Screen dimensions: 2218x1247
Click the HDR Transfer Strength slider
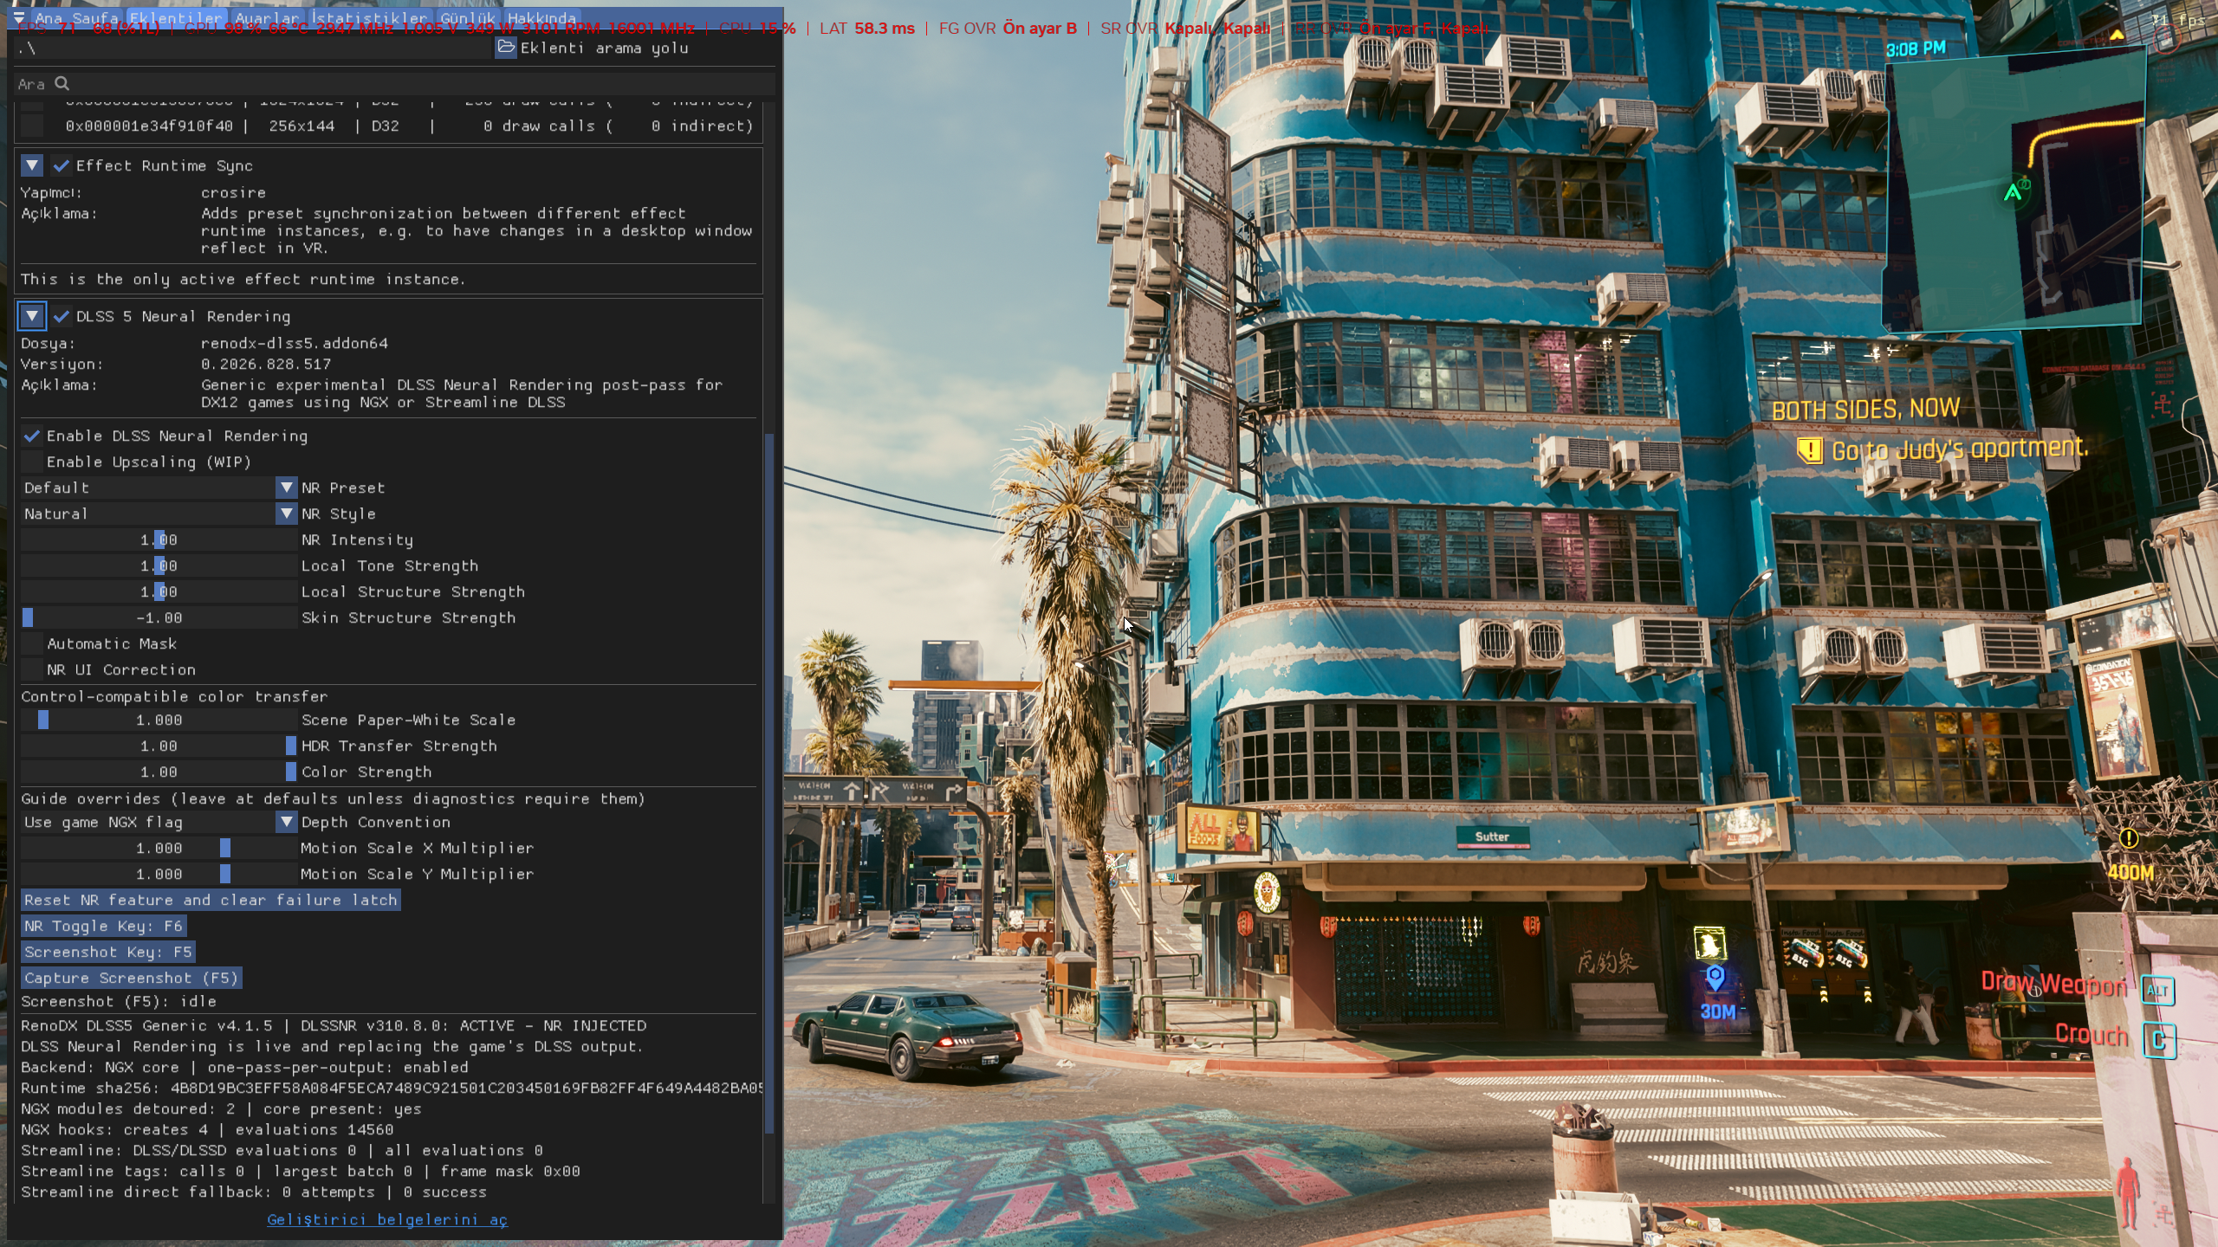pyautogui.click(x=159, y=746)
